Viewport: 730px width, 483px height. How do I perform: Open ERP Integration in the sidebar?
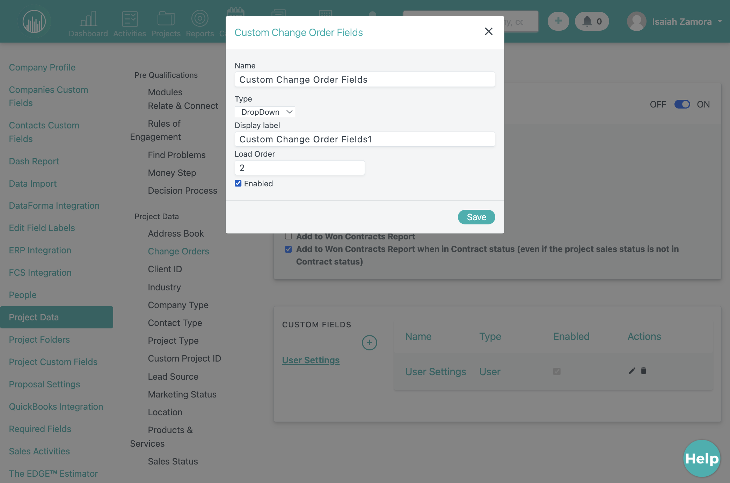click(x=40, y=250)
